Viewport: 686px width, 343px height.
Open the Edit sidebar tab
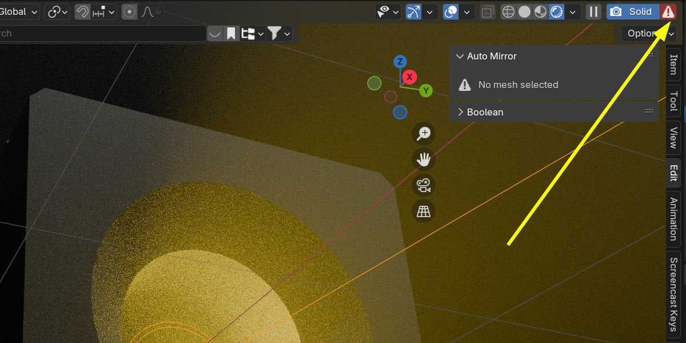(x=673, y=173)
